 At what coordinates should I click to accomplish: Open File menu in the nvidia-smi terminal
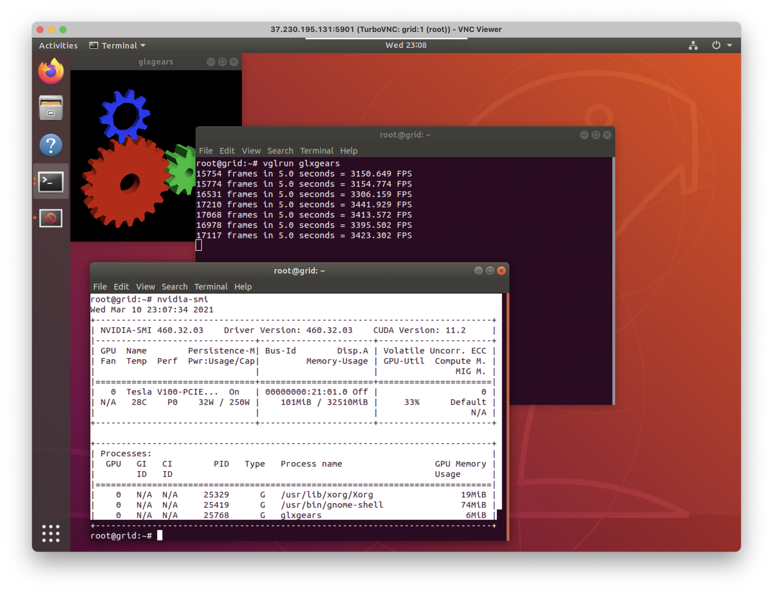[100, 287]
